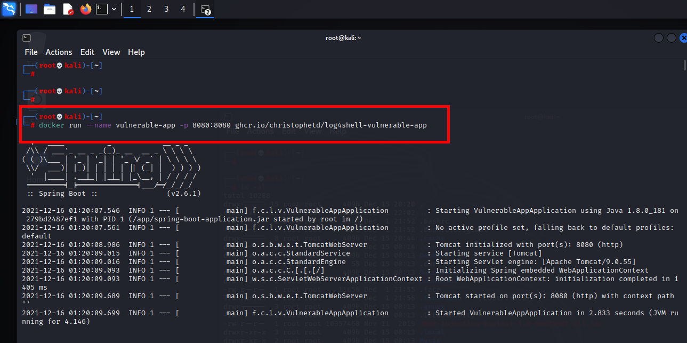The height and width of the screenshot is (343, 687).
Task: Click the terminal window title bar icon
Action: pyautogui.click(x=27, y=38)
